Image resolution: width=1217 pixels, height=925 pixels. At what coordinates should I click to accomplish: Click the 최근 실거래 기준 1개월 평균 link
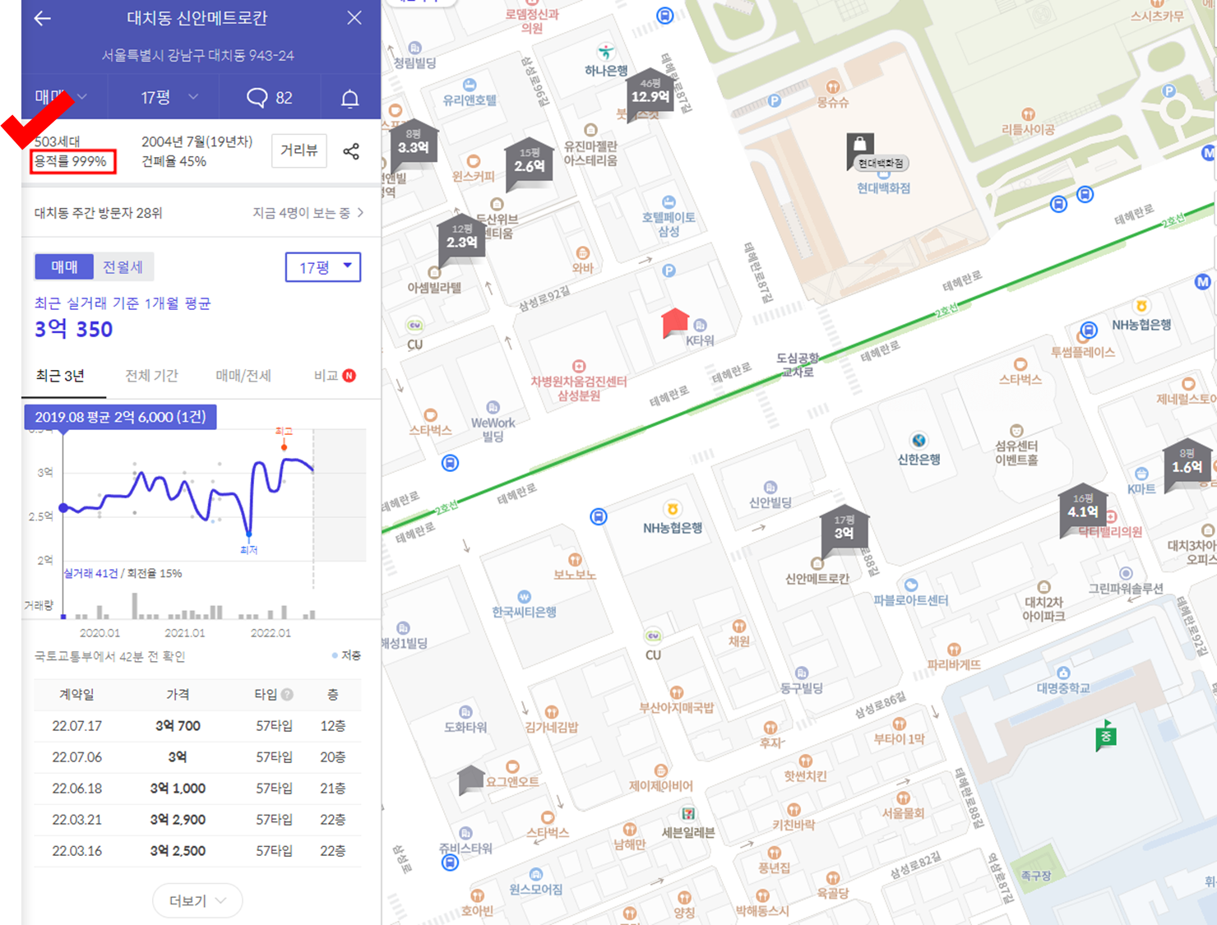tap(123, 303)
